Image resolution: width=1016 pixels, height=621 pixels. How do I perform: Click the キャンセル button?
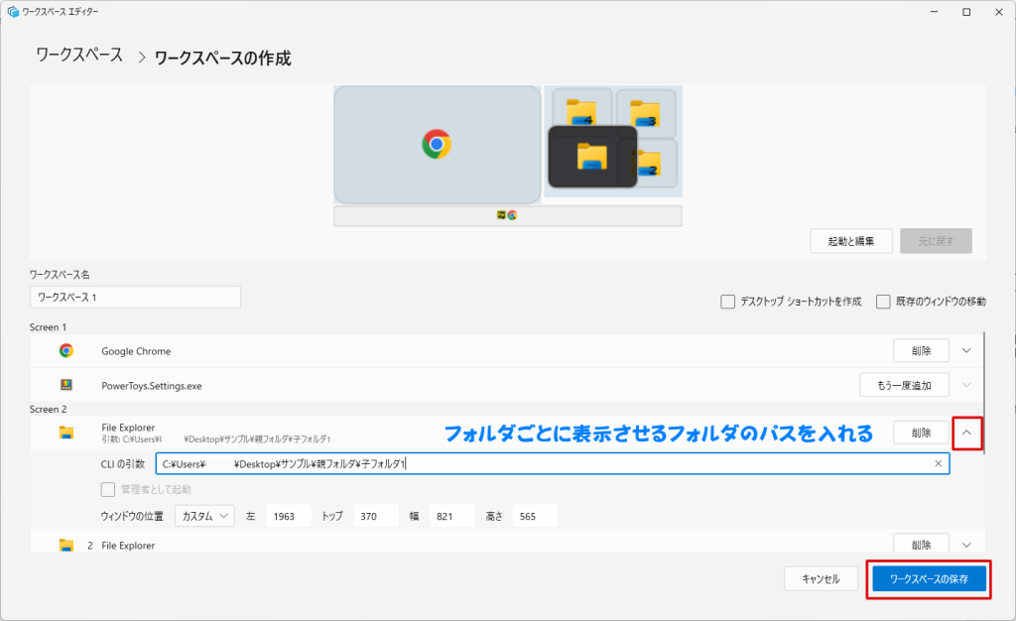821,578
